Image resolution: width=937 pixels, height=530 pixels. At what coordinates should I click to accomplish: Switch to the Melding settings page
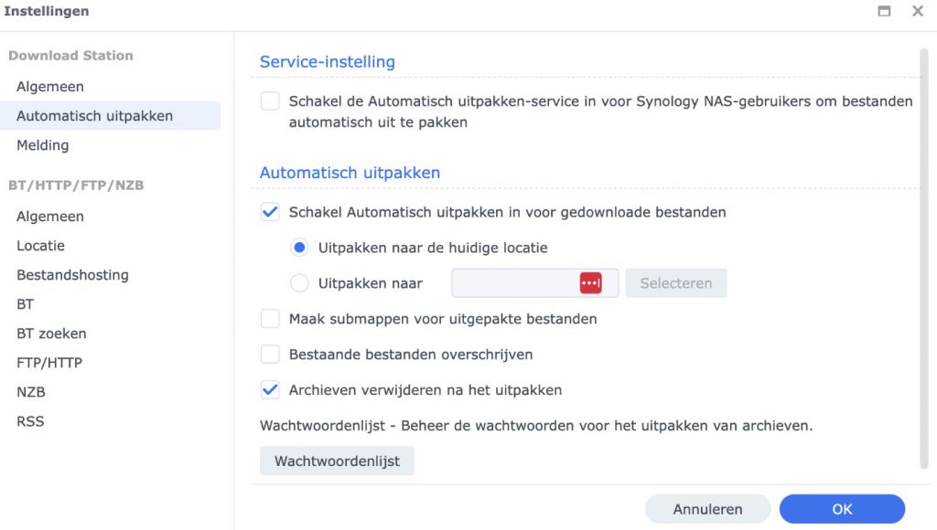pos(42,144)
